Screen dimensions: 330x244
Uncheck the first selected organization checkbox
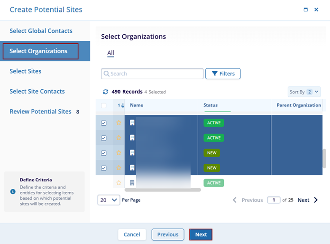click(104, 123)
